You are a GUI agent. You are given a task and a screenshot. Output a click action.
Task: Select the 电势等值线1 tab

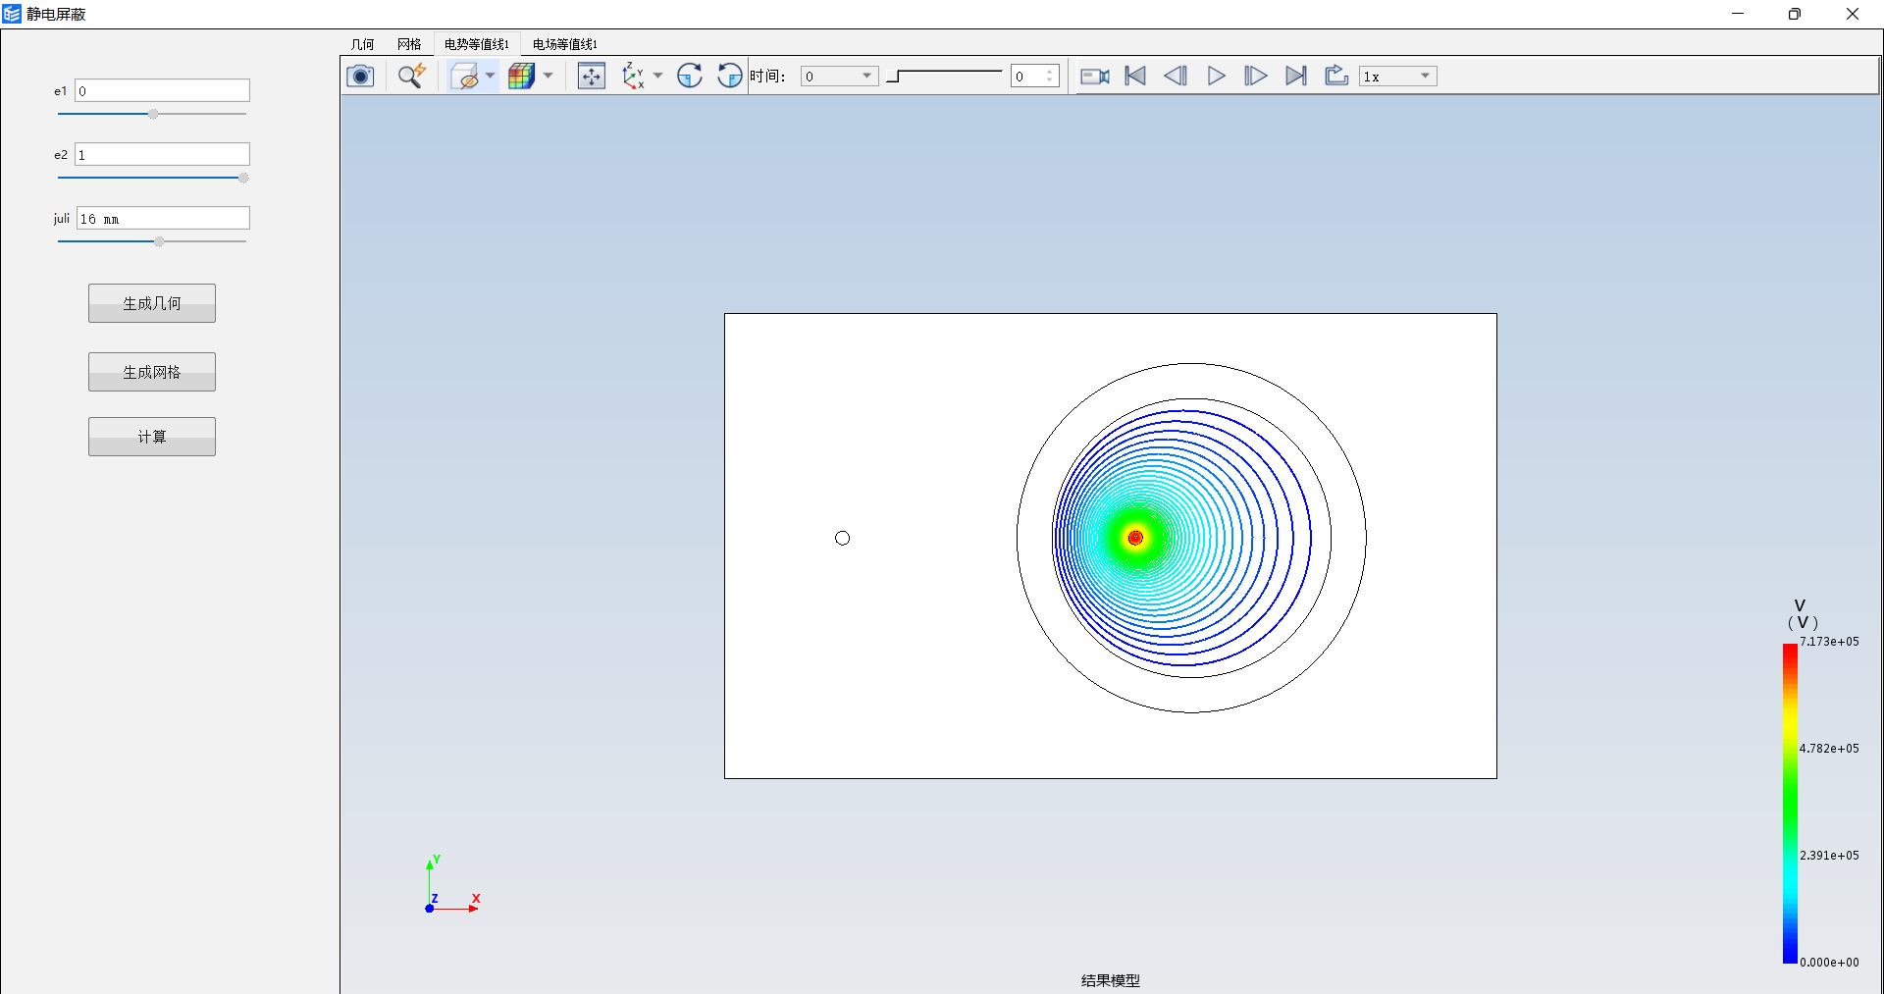tap(476, 44)
